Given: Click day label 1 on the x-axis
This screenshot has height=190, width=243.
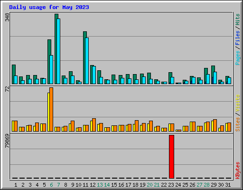Looking at the screenshot, I should click(x=16, y=185).
